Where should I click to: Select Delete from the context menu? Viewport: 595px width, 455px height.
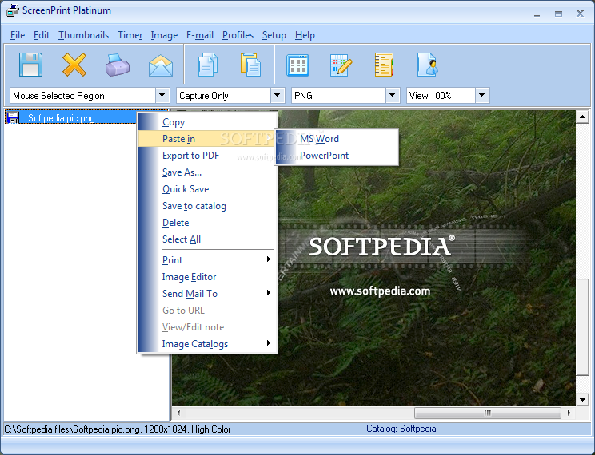pyautogui.click(x=208, y=223)
